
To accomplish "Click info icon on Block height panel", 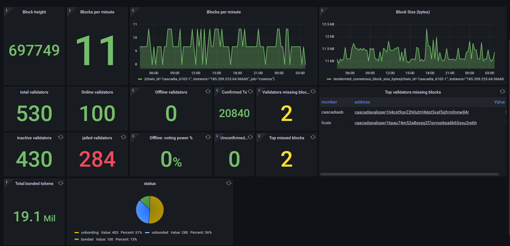I will pos(7,10).
